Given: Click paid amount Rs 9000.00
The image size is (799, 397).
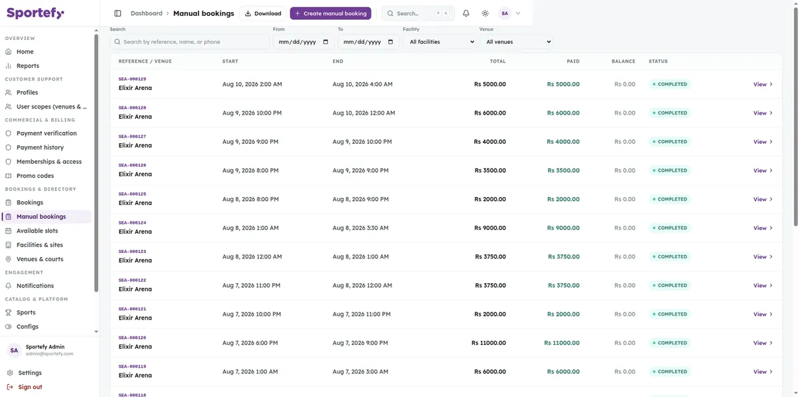Looking at the screenshot, I should (563, 228).
